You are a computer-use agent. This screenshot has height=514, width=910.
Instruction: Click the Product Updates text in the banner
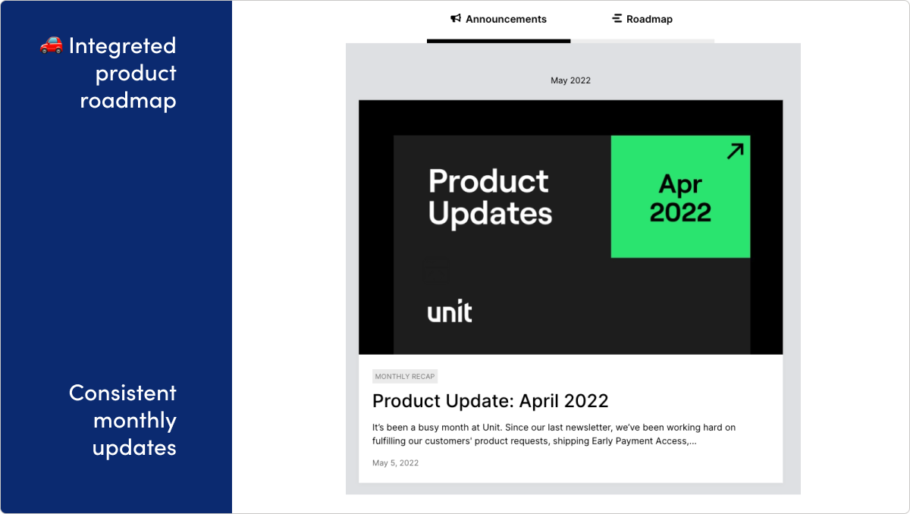488,197
